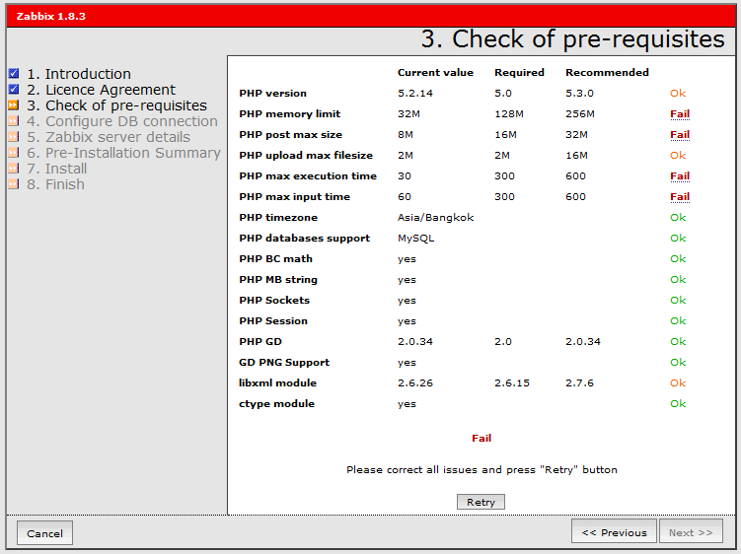Select the 6. Pre-Installation Summary step
Screen dimensions: 741x554
click(123, 153)
